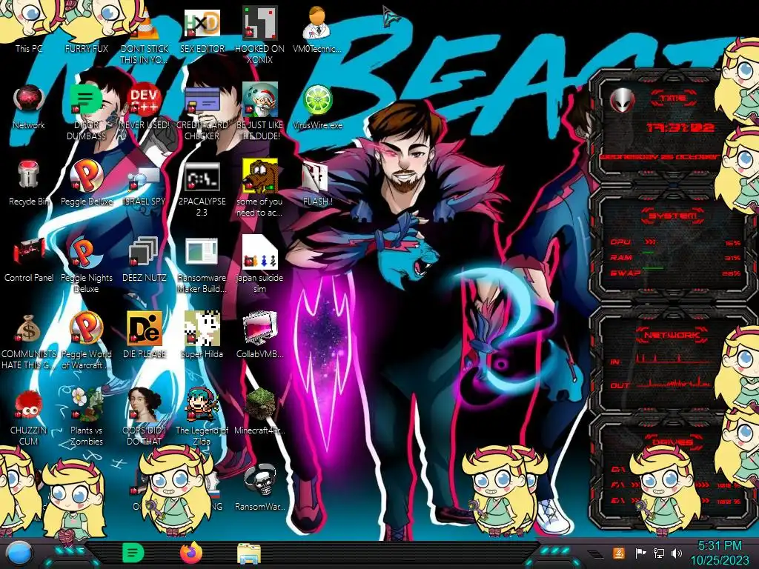Click the SYSTEM header in the widget
Screen dimensions: 759x569
pyautogui.click(x=673, y=216)
